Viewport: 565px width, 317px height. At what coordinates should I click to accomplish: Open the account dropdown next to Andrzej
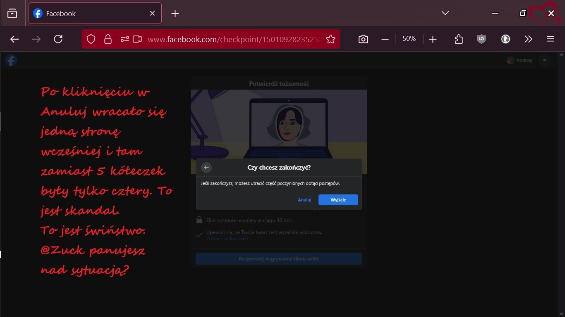[x=545, y=60]
